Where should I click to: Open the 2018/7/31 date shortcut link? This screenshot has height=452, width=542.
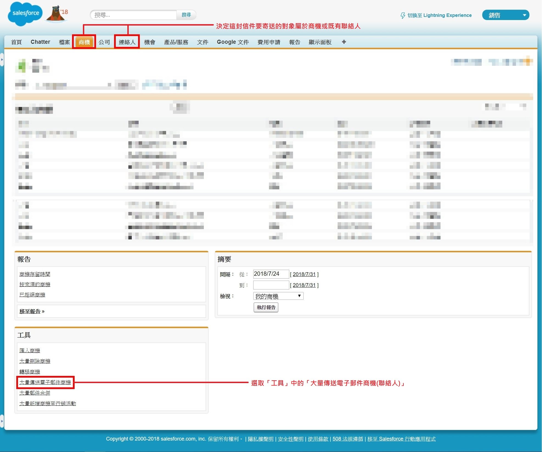[304, 274]
